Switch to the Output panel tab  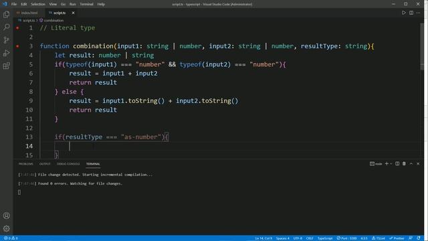pos(45,164)
